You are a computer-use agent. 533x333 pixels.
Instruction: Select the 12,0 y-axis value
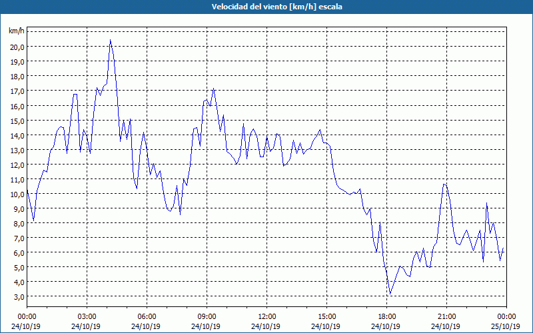tap(17, 165)
